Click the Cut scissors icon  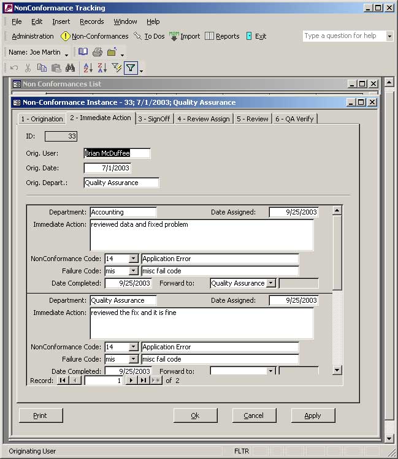point(28,68)
